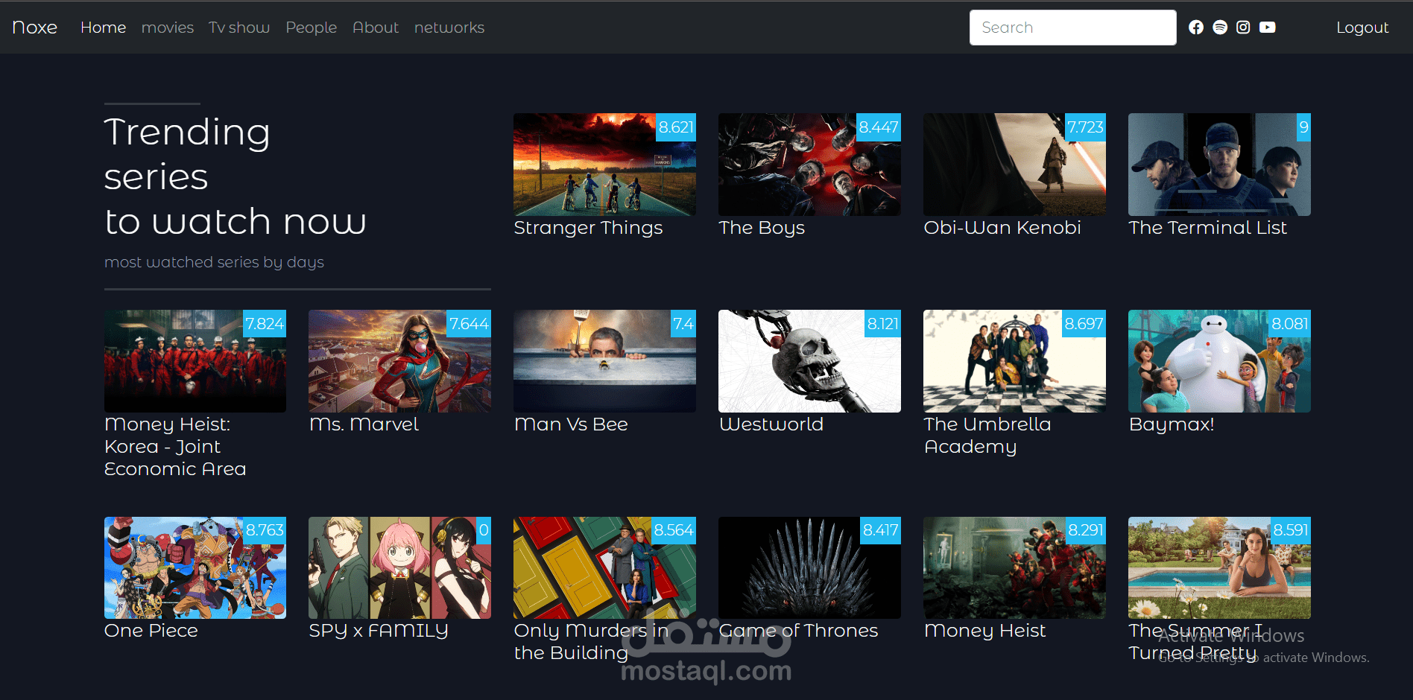Open the About page

(x=376, y=28)
